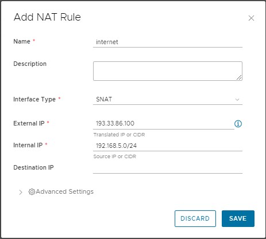Click the Destination IP label
The height and width of the screenshot is (239, 266).
[x=33, y=167]
